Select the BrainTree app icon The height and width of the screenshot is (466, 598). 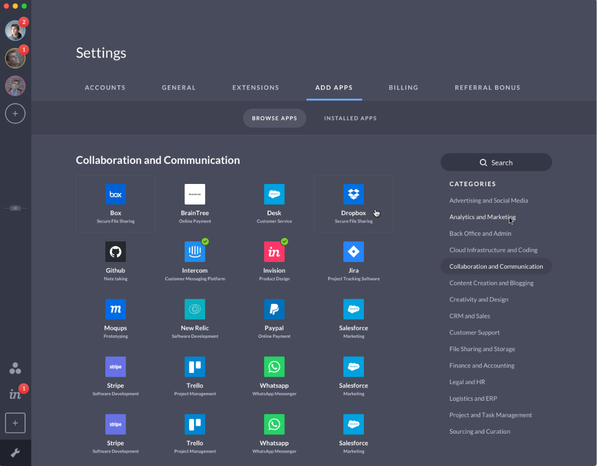pyautogui.click(x=195, y=194)
